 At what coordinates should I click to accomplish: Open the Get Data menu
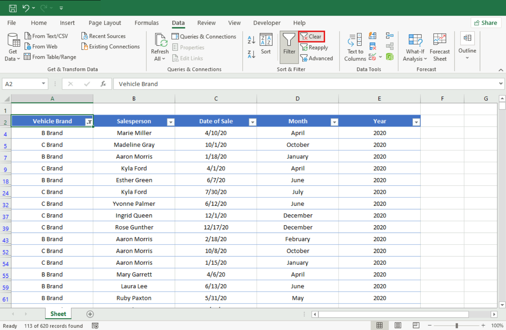point(13,47)
